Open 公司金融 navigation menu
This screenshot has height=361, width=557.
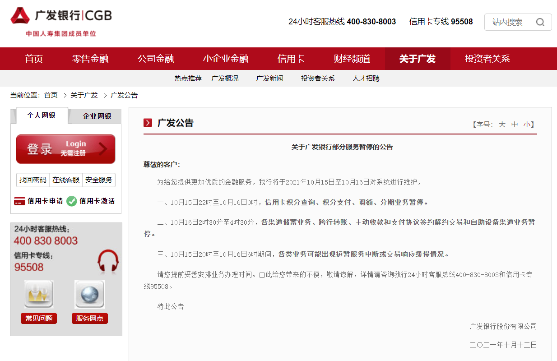point(156,59)
